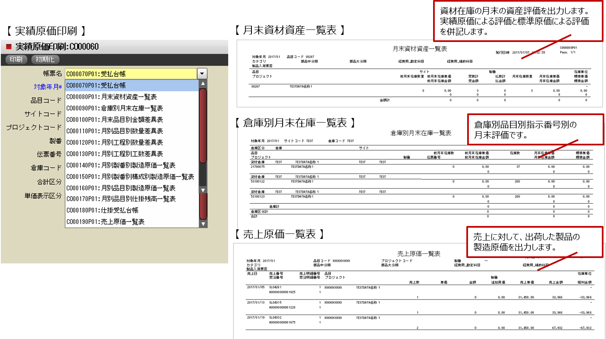Click the 【 売上原価一覧表 】 heading

pyautogui.click(x=279, y=234)
